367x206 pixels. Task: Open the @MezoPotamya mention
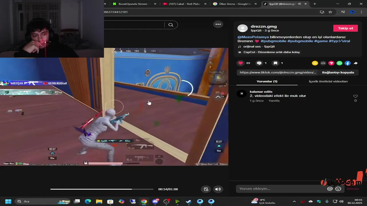click(253, 37)
